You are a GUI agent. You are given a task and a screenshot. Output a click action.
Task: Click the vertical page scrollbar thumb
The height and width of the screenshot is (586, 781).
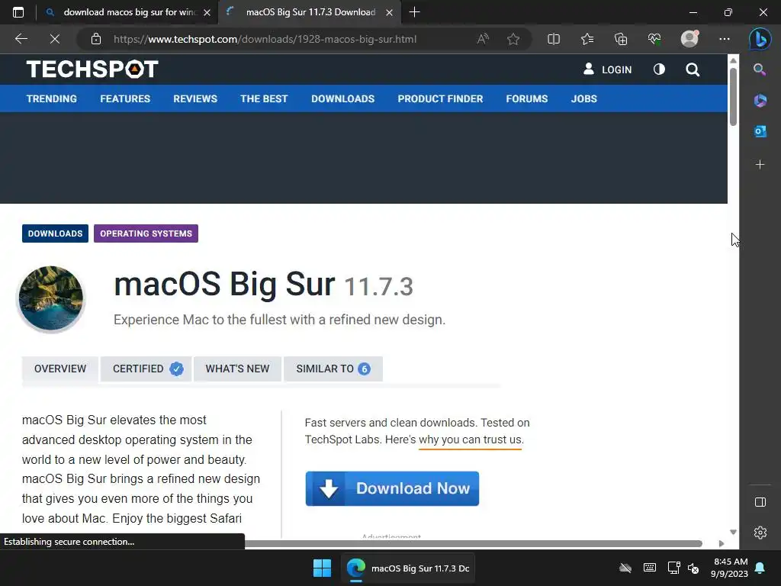point(733,97)
